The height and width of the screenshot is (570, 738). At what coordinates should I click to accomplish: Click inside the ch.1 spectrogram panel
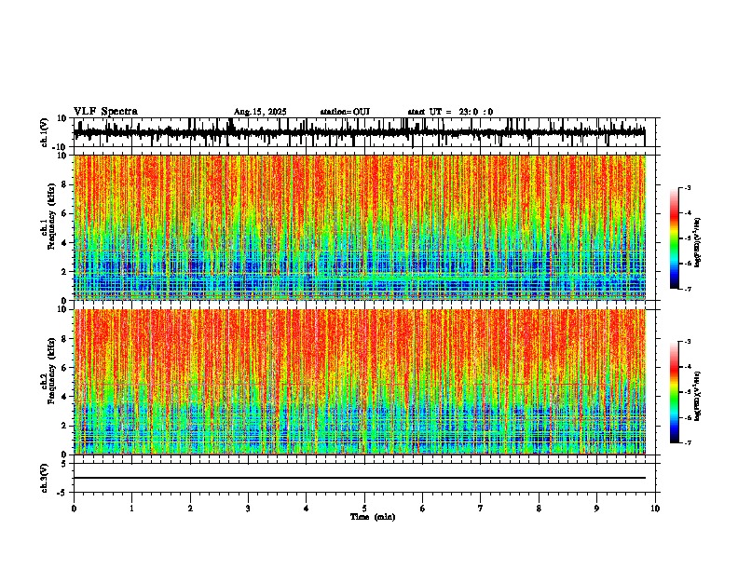[x=360, y=227]
